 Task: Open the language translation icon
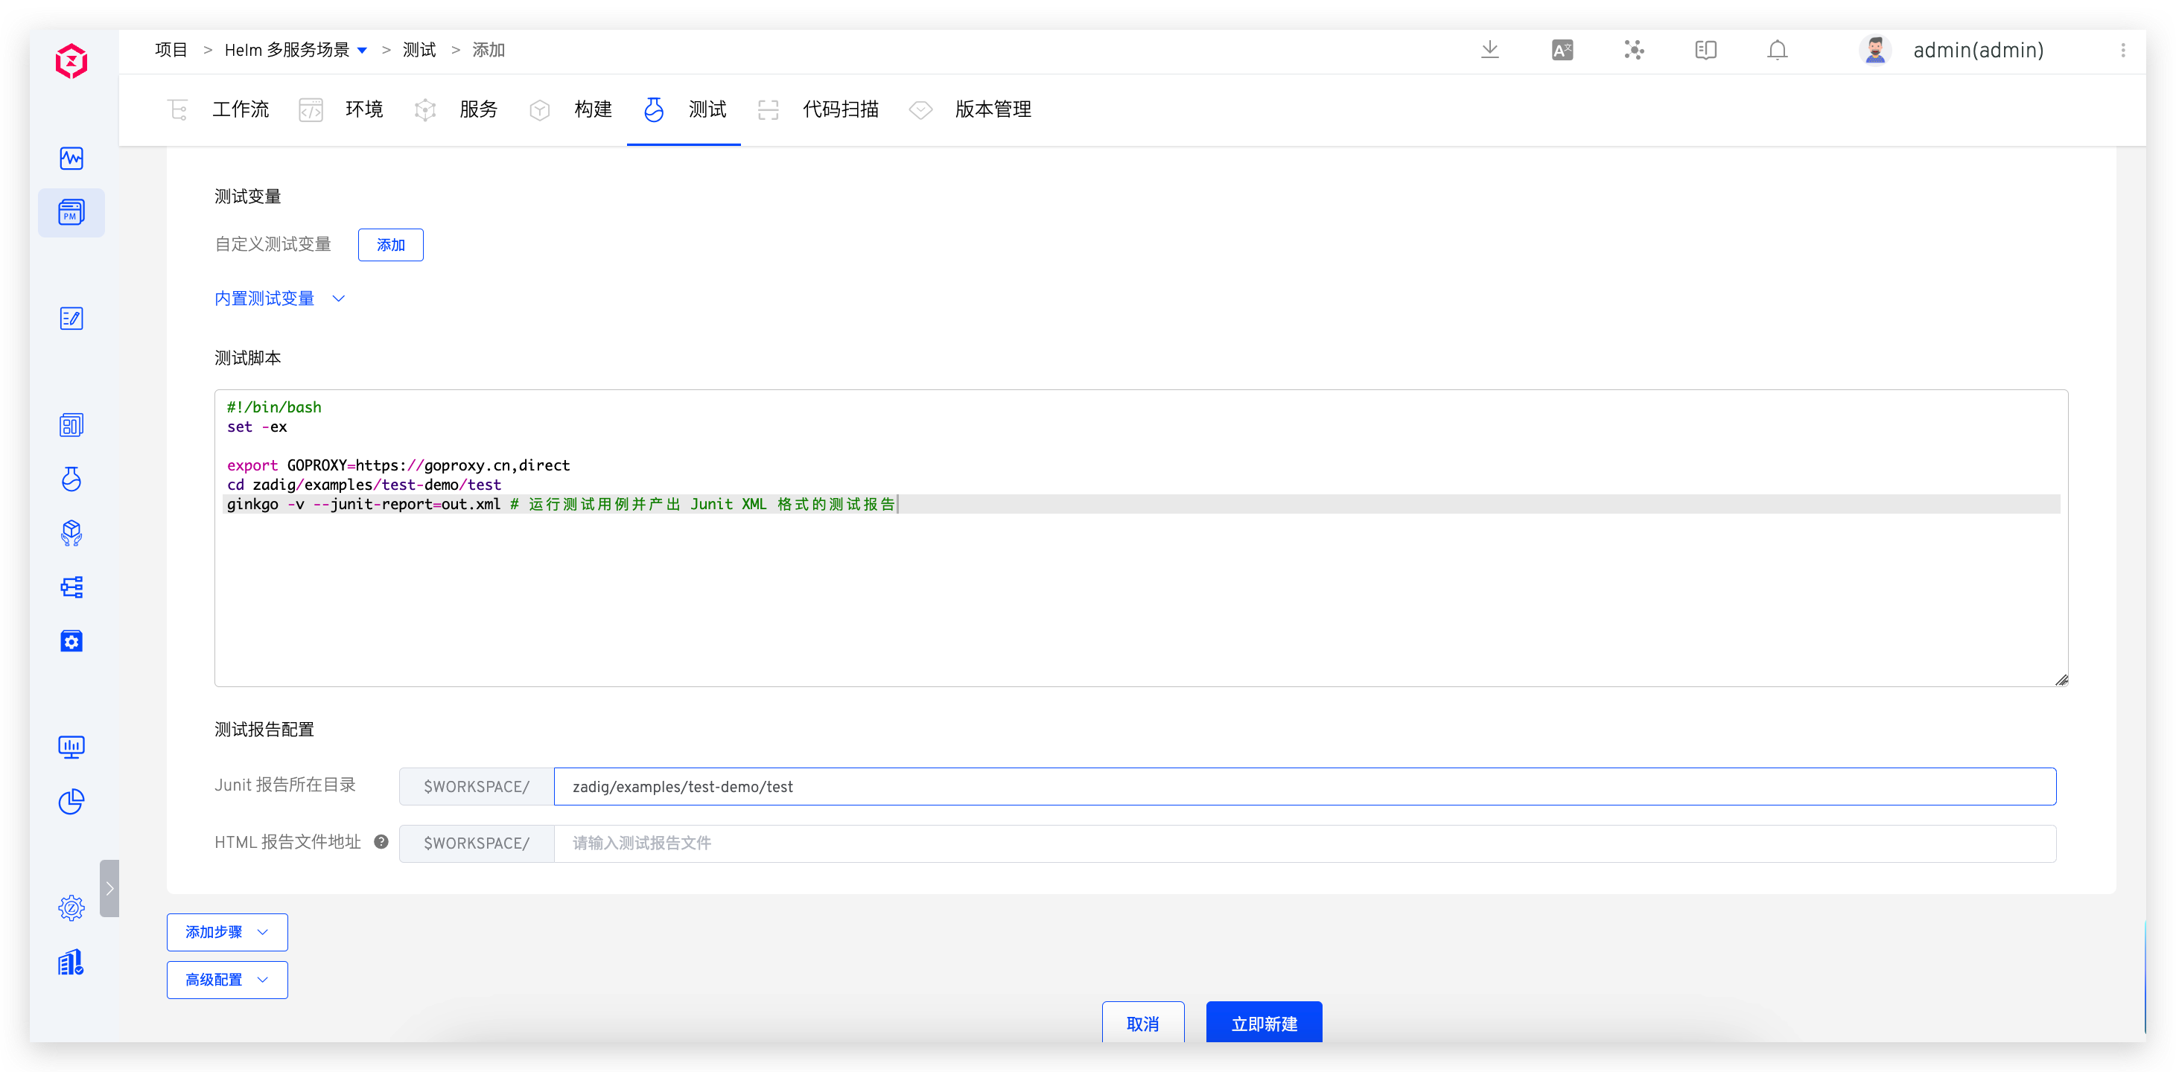(x=1562, y=50)
